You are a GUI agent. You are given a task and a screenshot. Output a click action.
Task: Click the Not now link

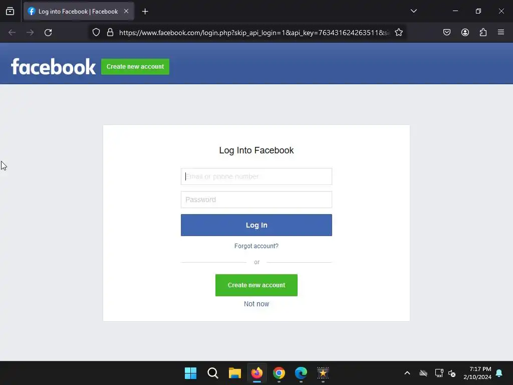[x=256, y=304]
